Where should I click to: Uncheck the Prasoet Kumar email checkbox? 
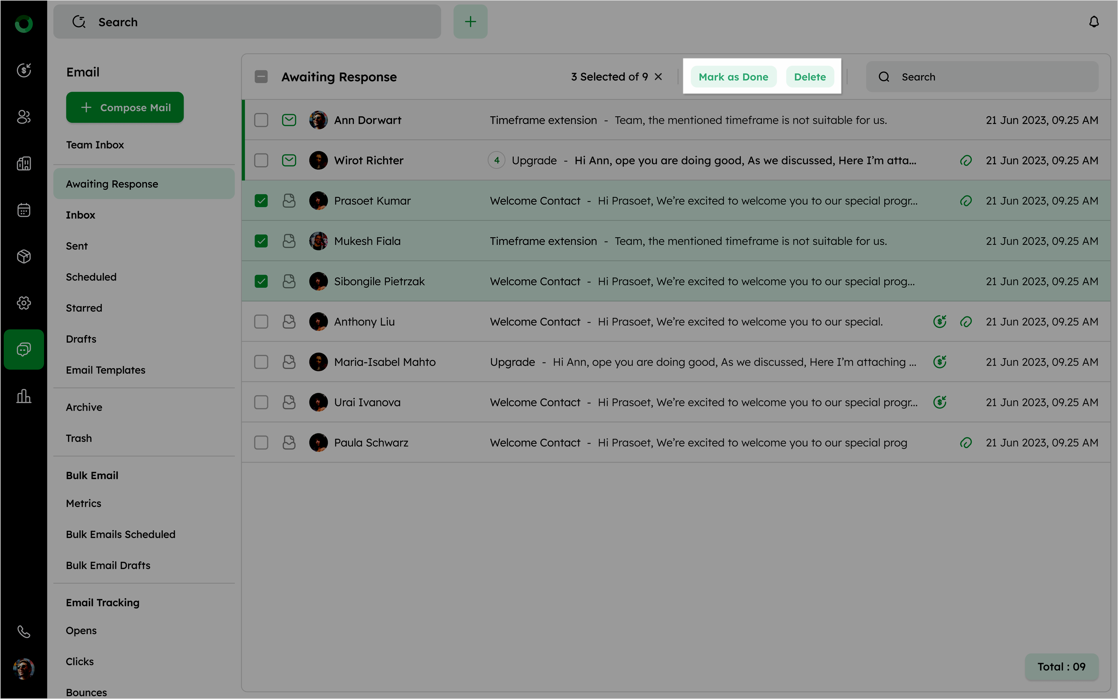[x=261, y=201]
